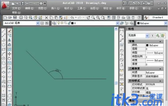Select the Circle draw tool
Viewport: 168px width, 106px height.
coord(4,59)
